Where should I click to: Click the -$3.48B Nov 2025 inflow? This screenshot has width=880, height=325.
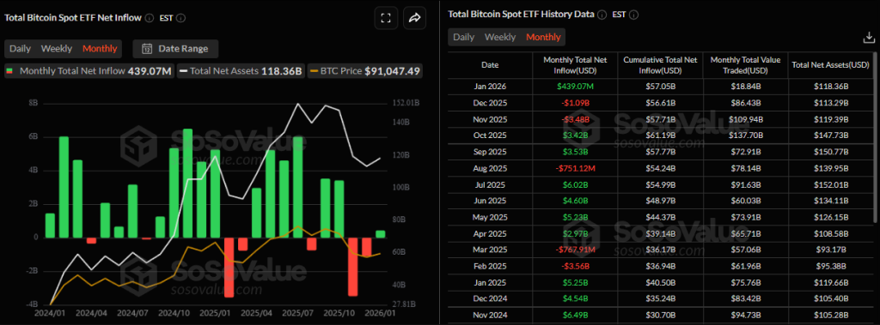[575, 119]
